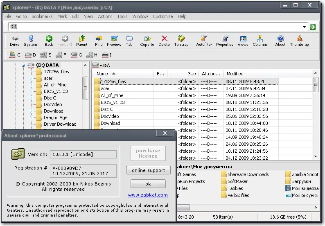This screenshot has width=325, height=226.
Task: Expand the All_of_Mine tree node
Action: pyautogui.click(x=31, y=85)
